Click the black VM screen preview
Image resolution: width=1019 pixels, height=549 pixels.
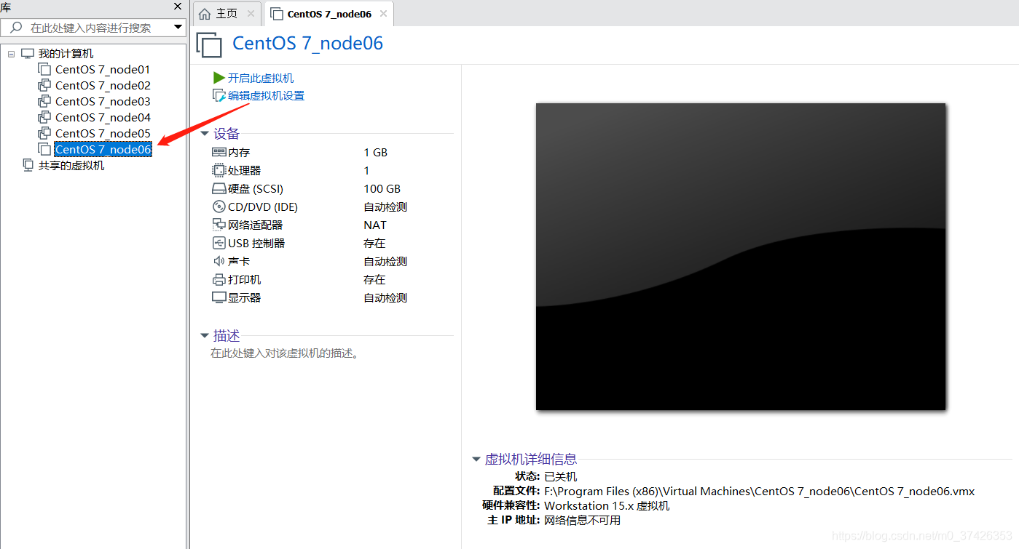(741, 257)
